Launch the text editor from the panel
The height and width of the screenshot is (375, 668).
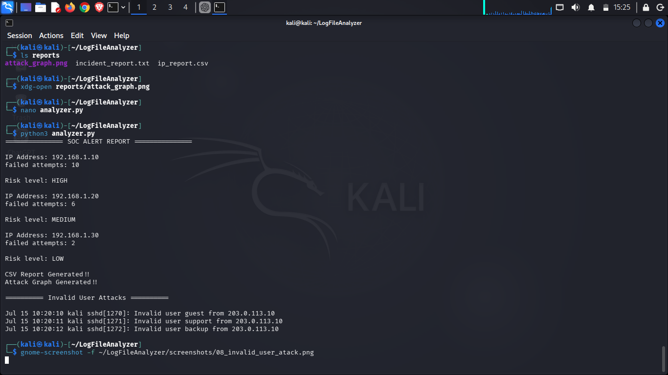click(x=55, y=7)
